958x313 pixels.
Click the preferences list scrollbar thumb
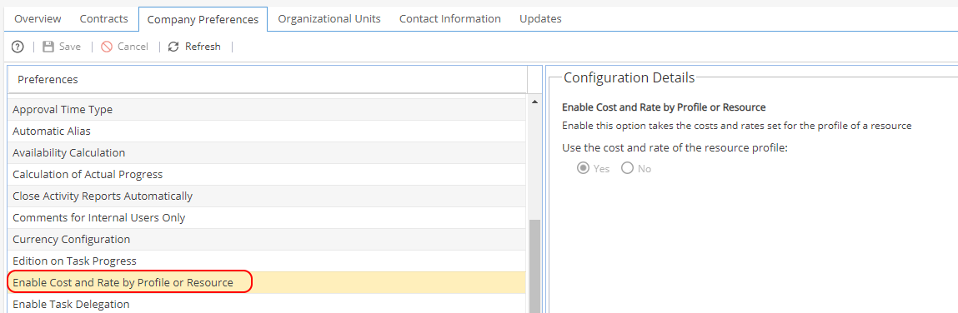coord(535,266)
